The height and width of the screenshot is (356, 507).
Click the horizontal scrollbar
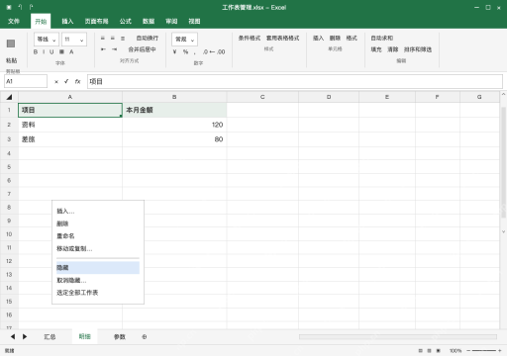(398, 336)
